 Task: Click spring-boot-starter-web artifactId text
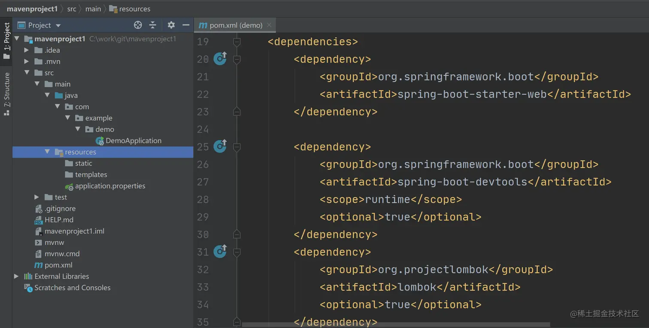pyautogui.click(x=472, y=94)
